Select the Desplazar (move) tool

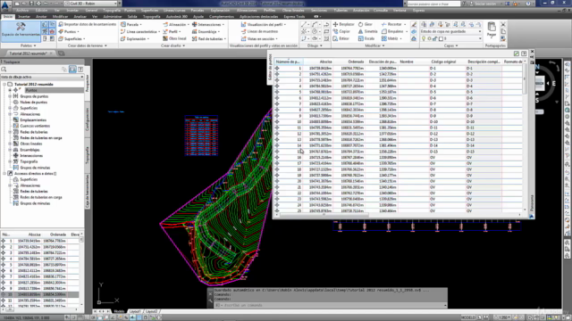coord(343,24)
